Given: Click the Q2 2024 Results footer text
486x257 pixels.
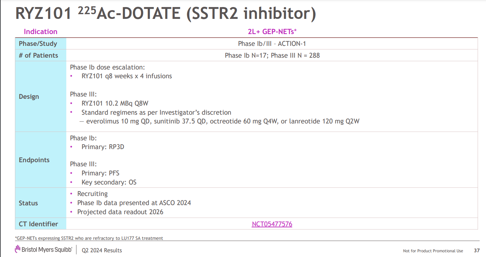Looking at the screenshot, I should [102, 250].
